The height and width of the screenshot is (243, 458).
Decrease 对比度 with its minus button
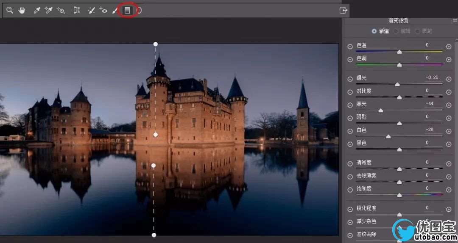pyautogui.click(x=350, y=92)
